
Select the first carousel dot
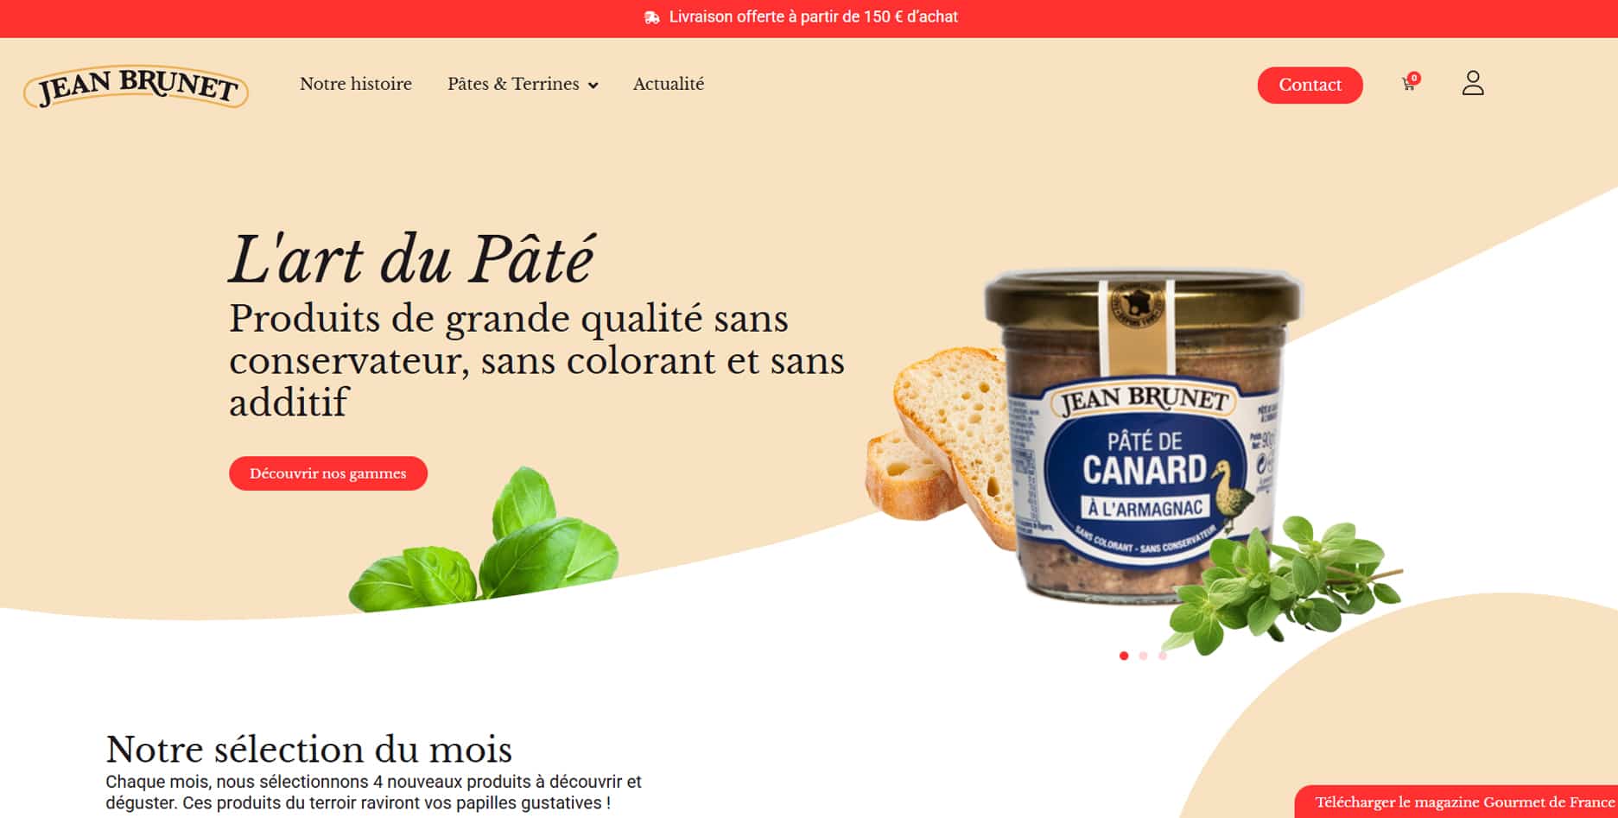click(1124, 656)
